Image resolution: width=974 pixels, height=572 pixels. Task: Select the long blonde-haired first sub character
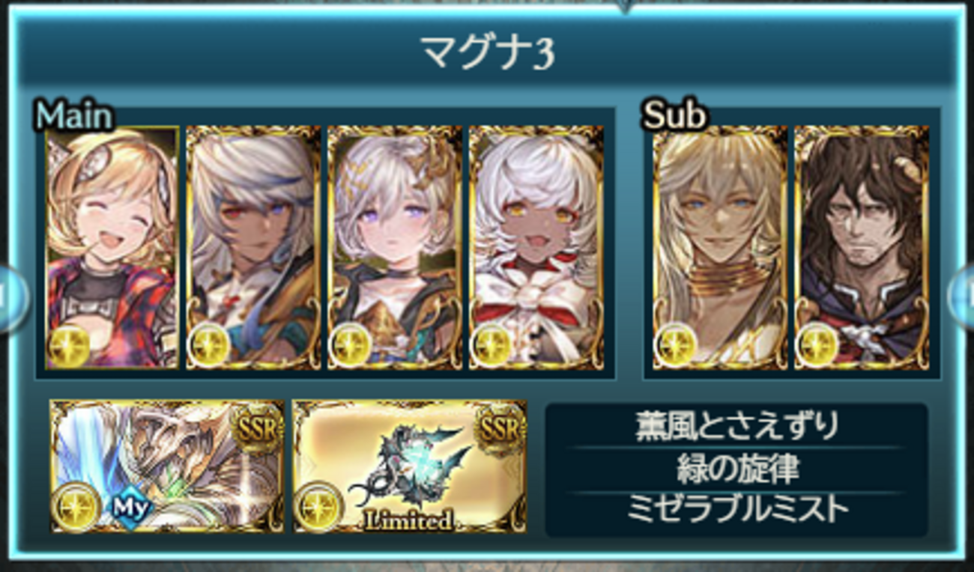[x=720, y=248]
